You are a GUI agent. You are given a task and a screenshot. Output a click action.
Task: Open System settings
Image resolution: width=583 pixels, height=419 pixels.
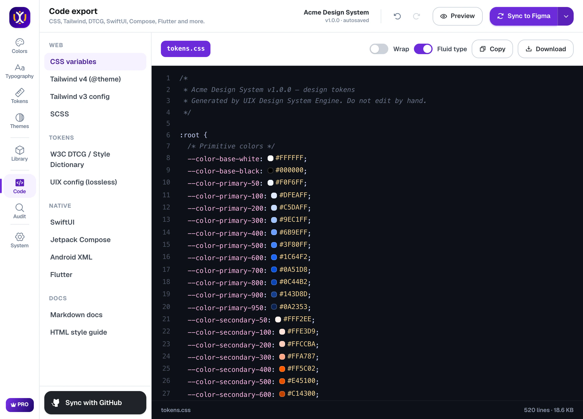coord(20,240)
